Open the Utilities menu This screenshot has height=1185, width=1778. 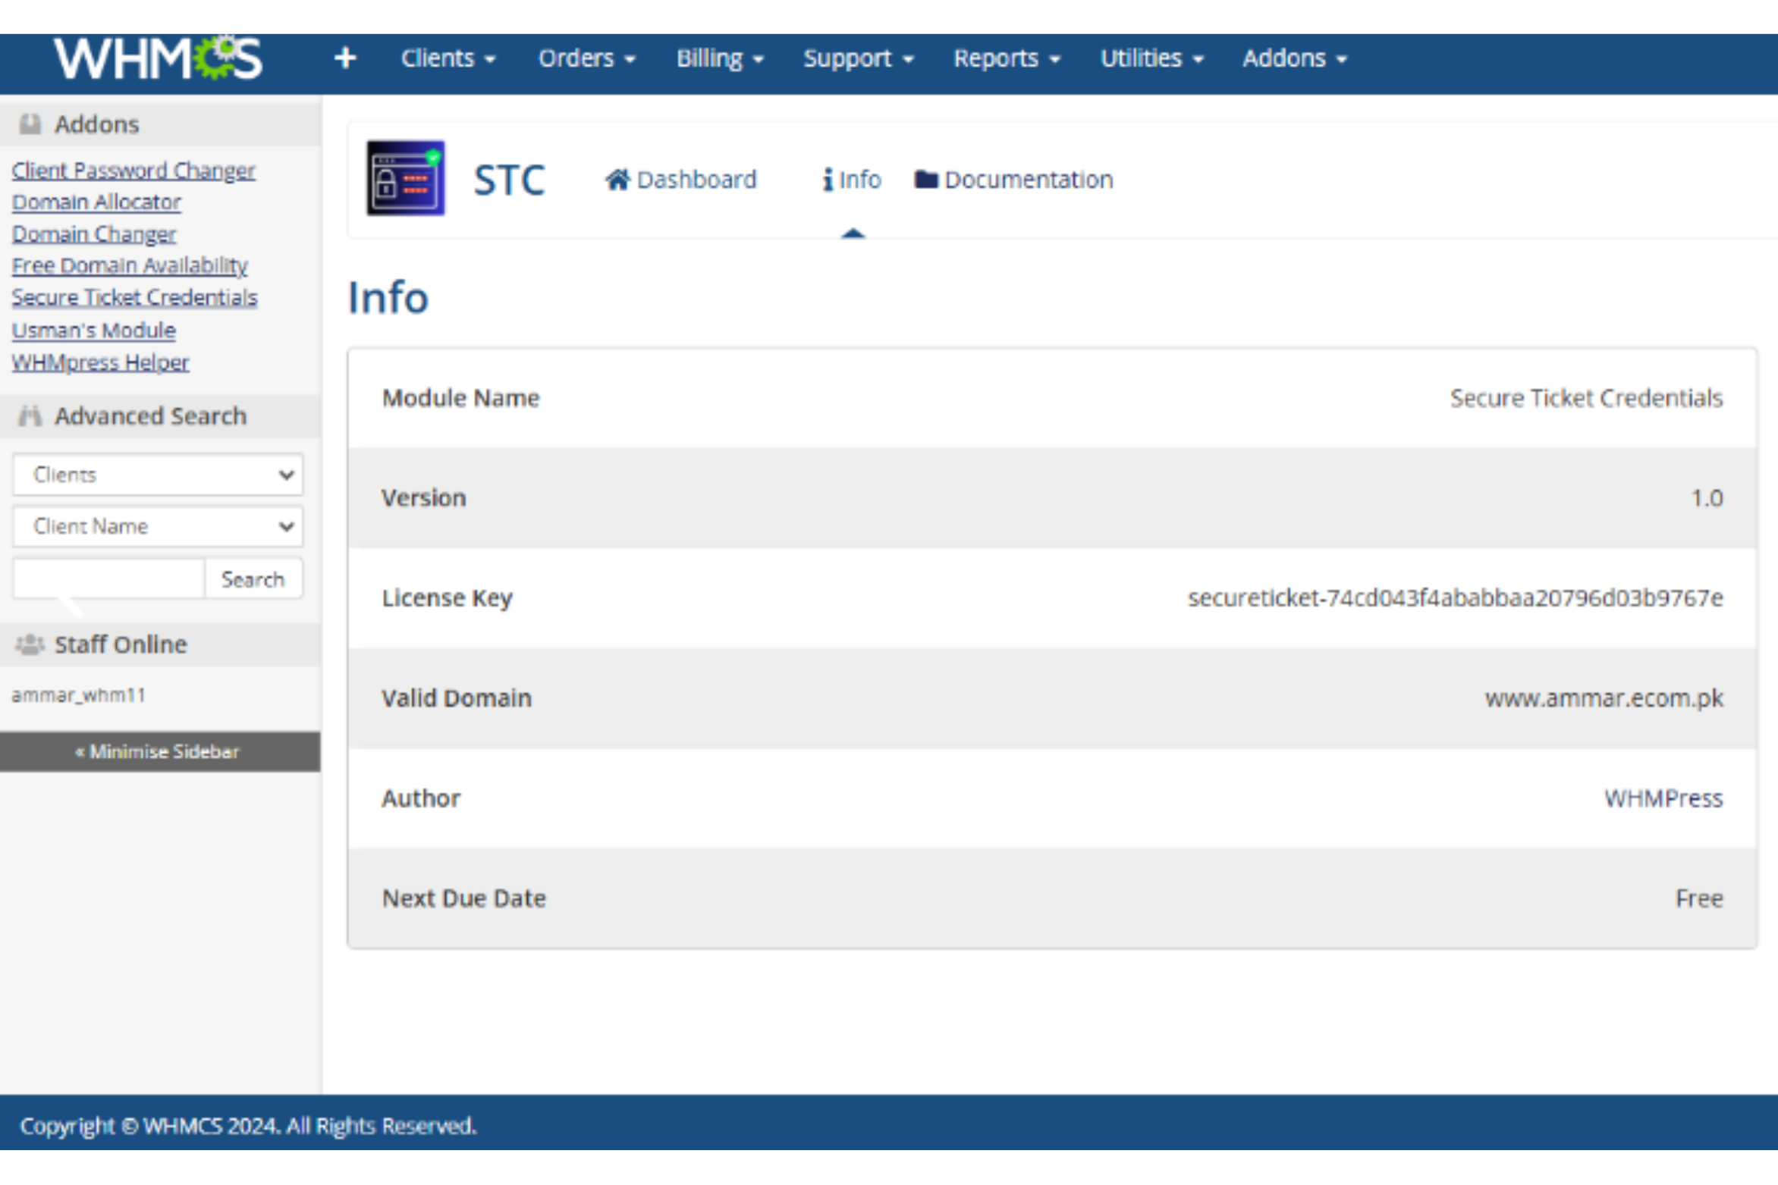[1151, 58]
